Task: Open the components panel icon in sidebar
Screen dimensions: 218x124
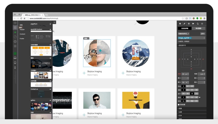Action: 15,28
